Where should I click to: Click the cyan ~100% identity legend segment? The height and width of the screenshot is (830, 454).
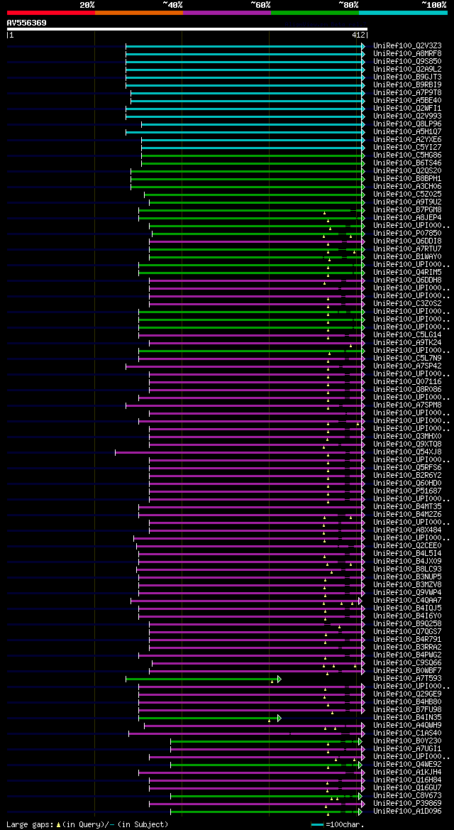[403, 13]
